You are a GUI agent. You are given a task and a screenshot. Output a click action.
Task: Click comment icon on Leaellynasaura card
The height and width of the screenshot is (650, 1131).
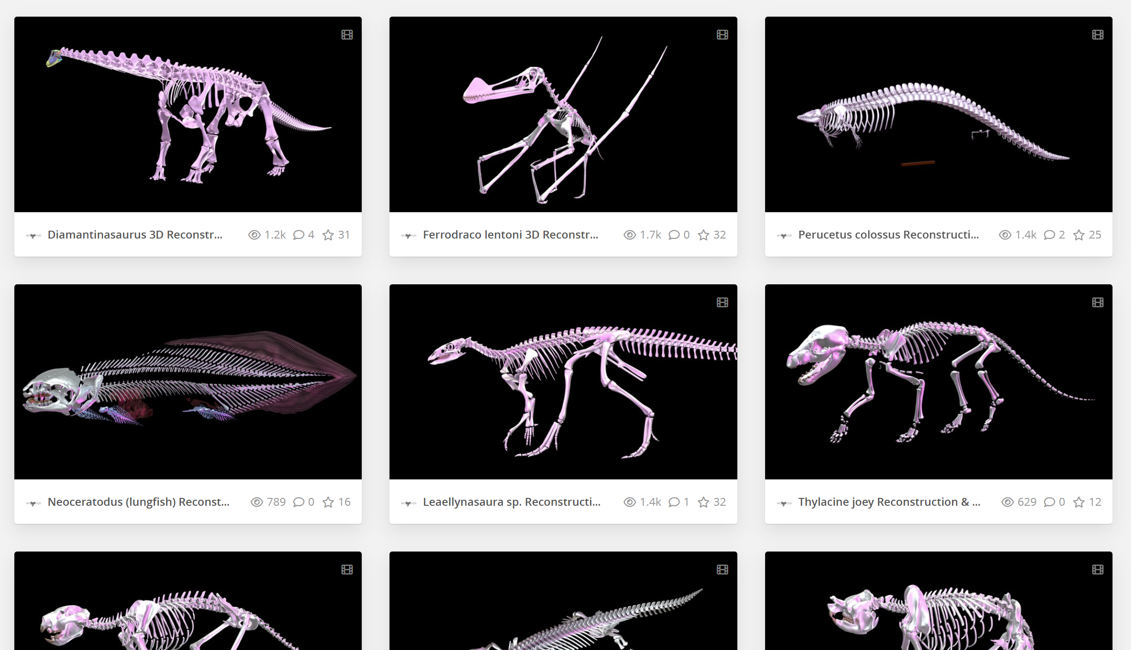674,502
